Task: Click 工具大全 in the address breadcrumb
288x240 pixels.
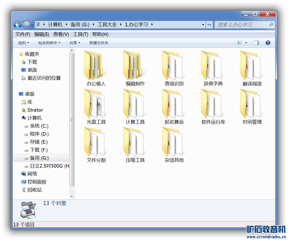Action: 107,24
